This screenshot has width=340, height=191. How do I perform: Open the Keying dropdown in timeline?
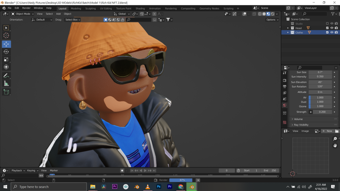click(x=32, y=170)
